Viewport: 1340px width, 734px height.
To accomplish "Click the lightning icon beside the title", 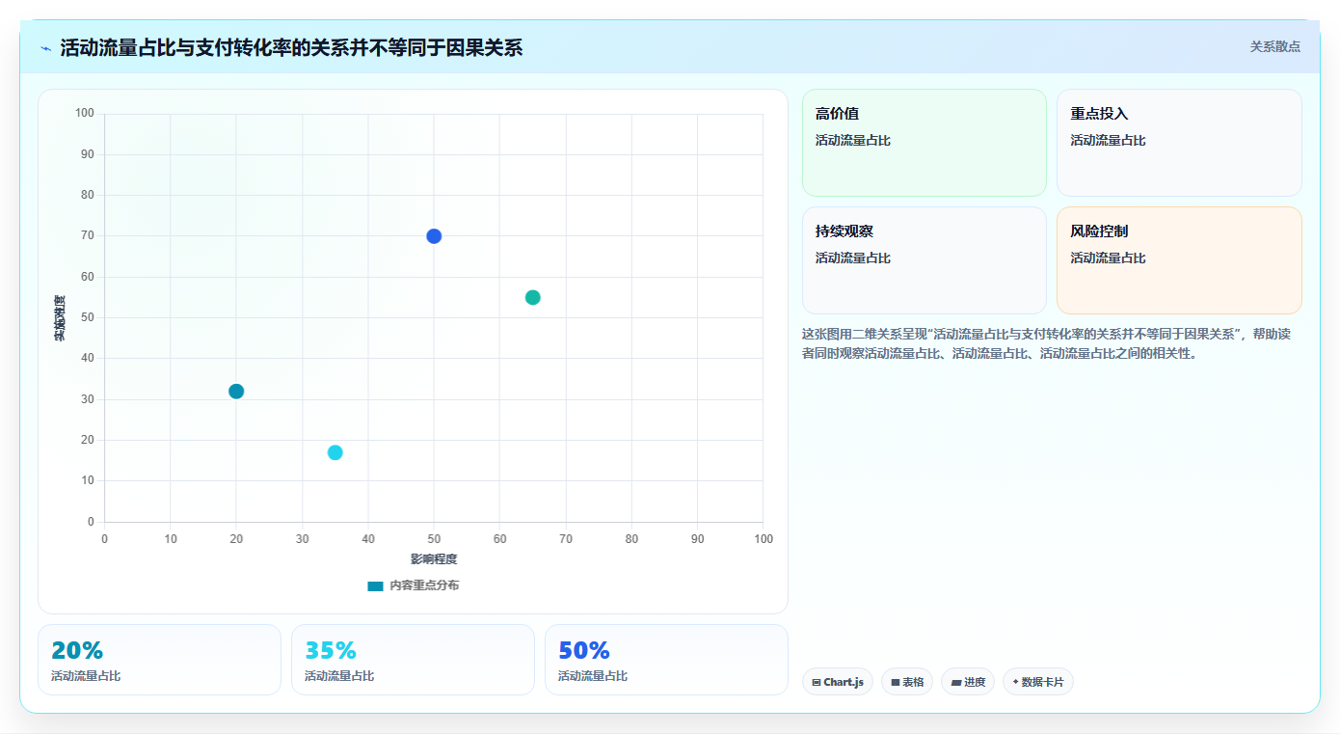I will point(45,48).
